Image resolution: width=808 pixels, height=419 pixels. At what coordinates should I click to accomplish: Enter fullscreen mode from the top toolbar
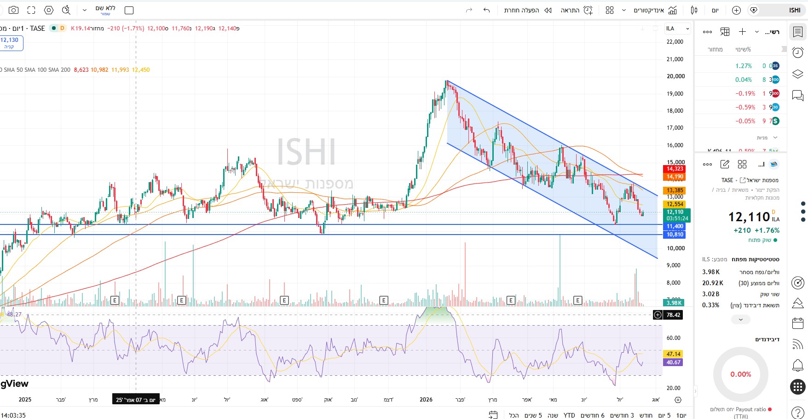31,10
